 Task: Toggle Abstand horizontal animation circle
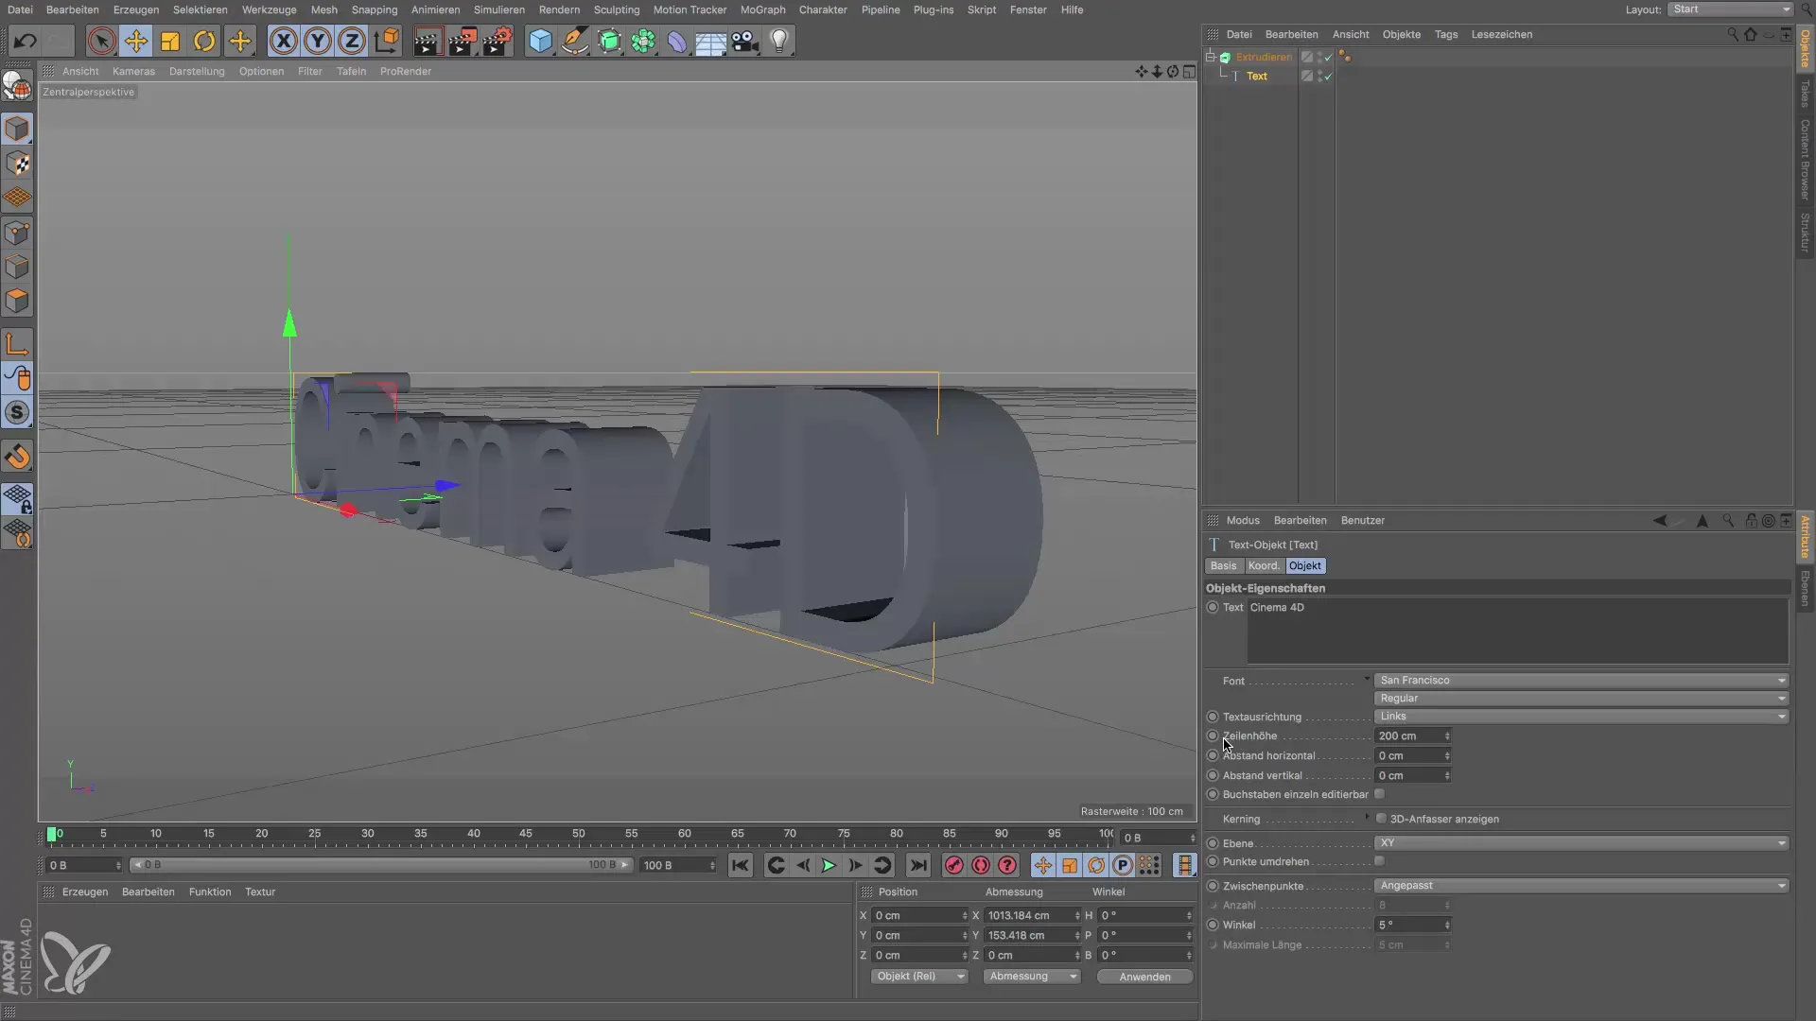tap(1213, 755)
